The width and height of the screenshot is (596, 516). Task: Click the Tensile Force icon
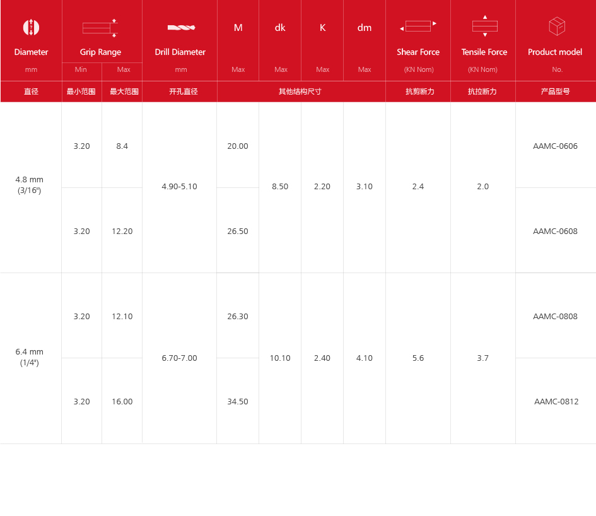[x=484, y=26]
